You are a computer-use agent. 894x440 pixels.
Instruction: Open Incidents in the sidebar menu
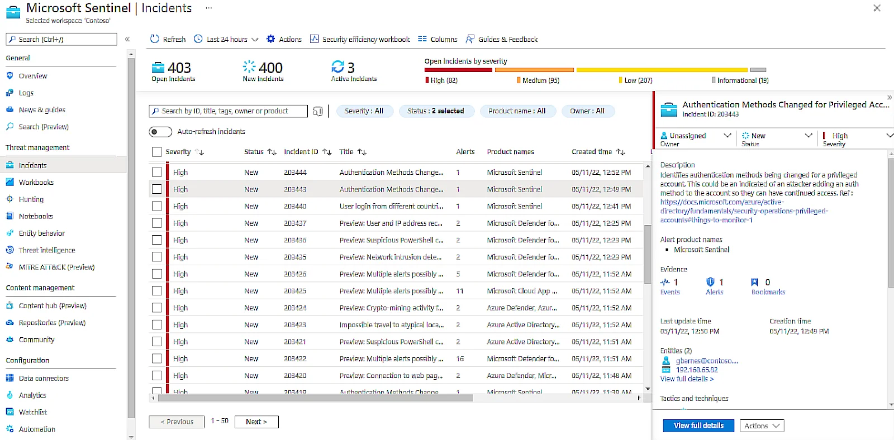64,165
